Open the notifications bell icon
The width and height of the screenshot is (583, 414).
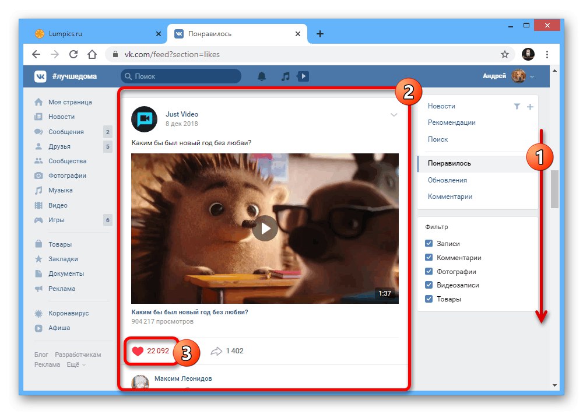262,76
